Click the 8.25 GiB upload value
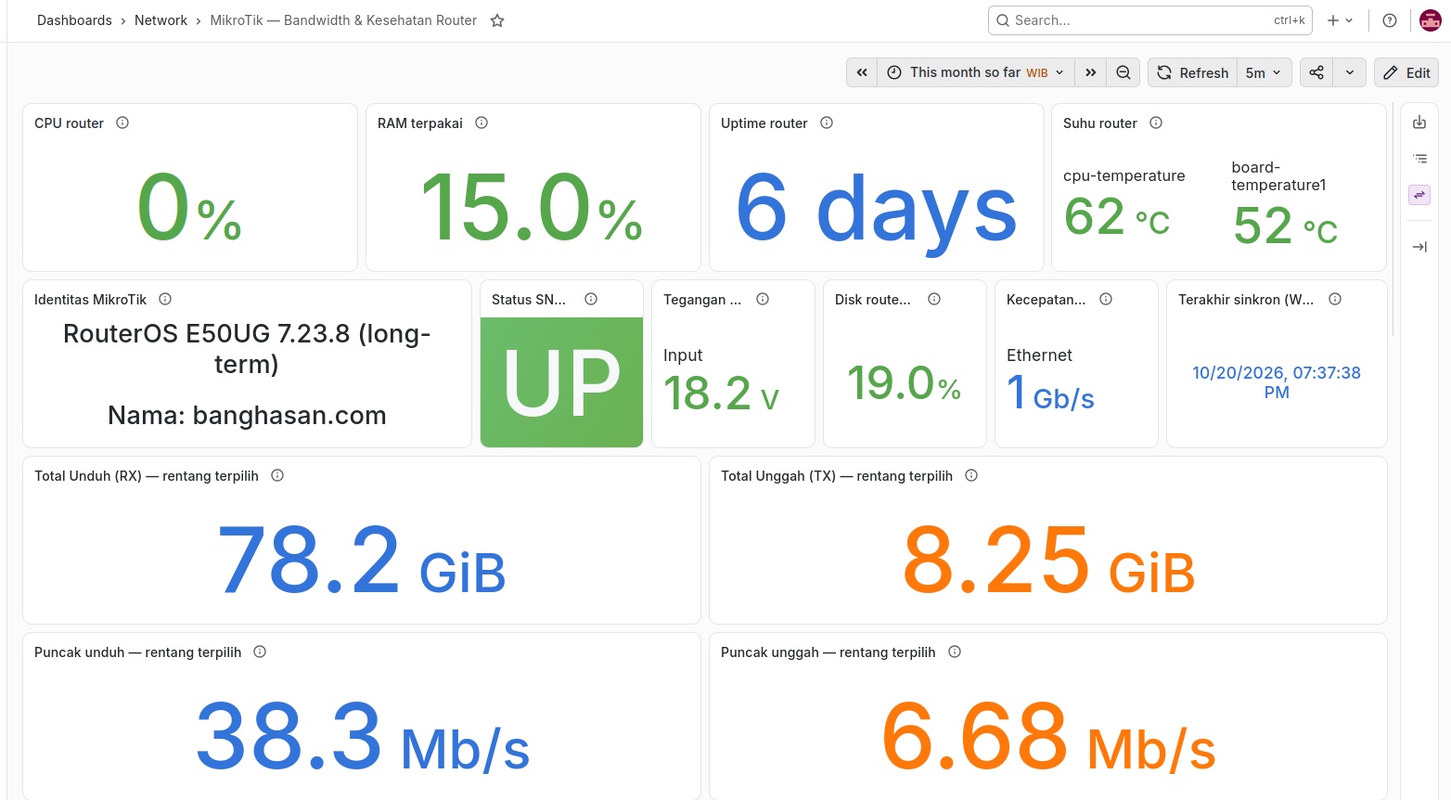The width and height of the screenshot is (1451, 800). [x=1048, y=560]
